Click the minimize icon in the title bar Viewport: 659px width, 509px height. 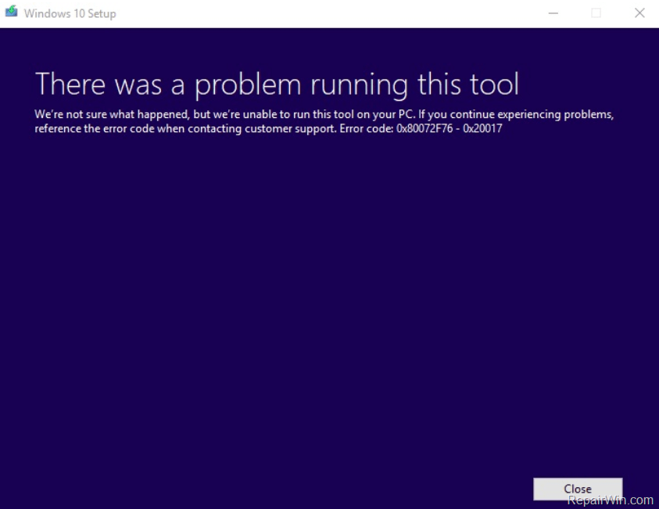[553, 13]
